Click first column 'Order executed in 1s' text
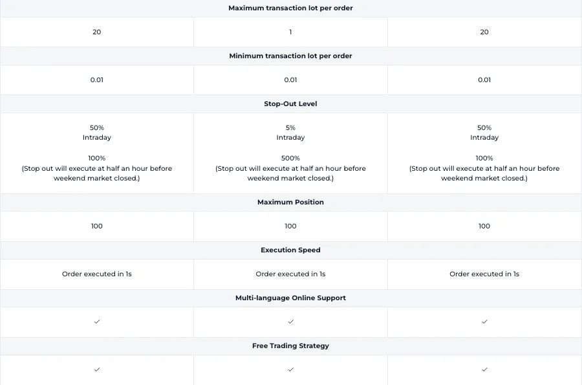Screen dimensions: 582x385 click(97, 274)
